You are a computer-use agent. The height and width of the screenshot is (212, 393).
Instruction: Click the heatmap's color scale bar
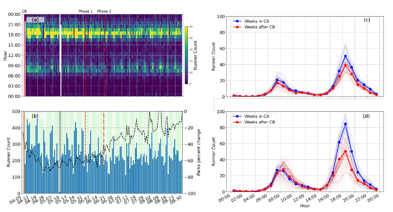click(x=187, y=55)
